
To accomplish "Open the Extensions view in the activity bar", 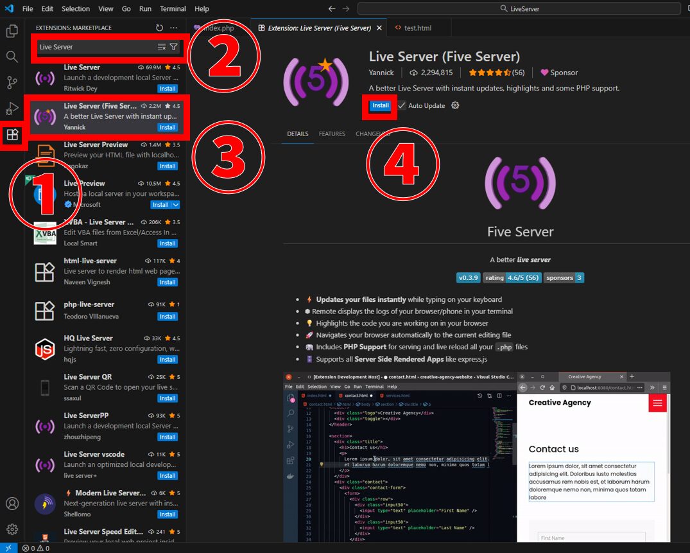I will pyautogui.click(x=13, y=135).
